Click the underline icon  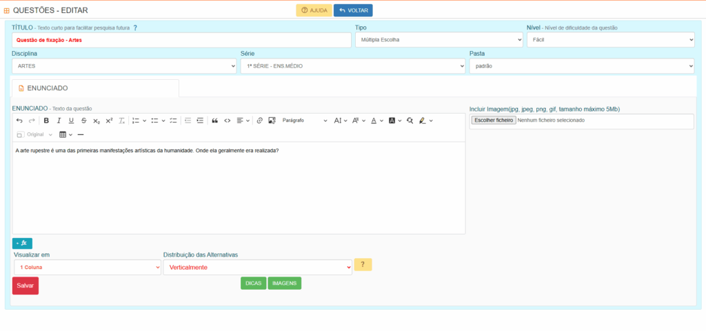[71, 120]
